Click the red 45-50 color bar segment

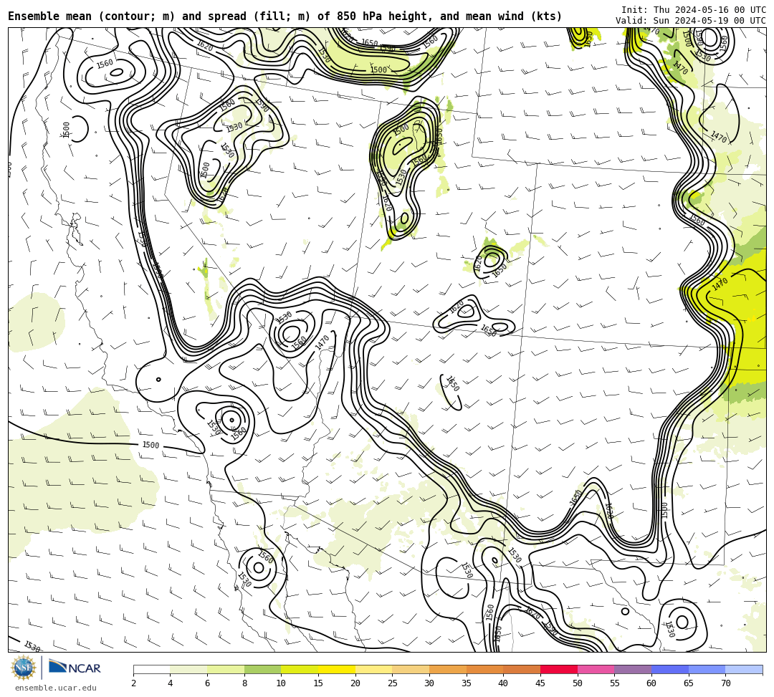click(x=559, y=669)
